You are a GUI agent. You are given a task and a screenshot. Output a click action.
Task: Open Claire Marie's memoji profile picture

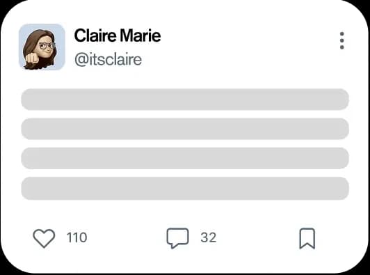(42, 47)
